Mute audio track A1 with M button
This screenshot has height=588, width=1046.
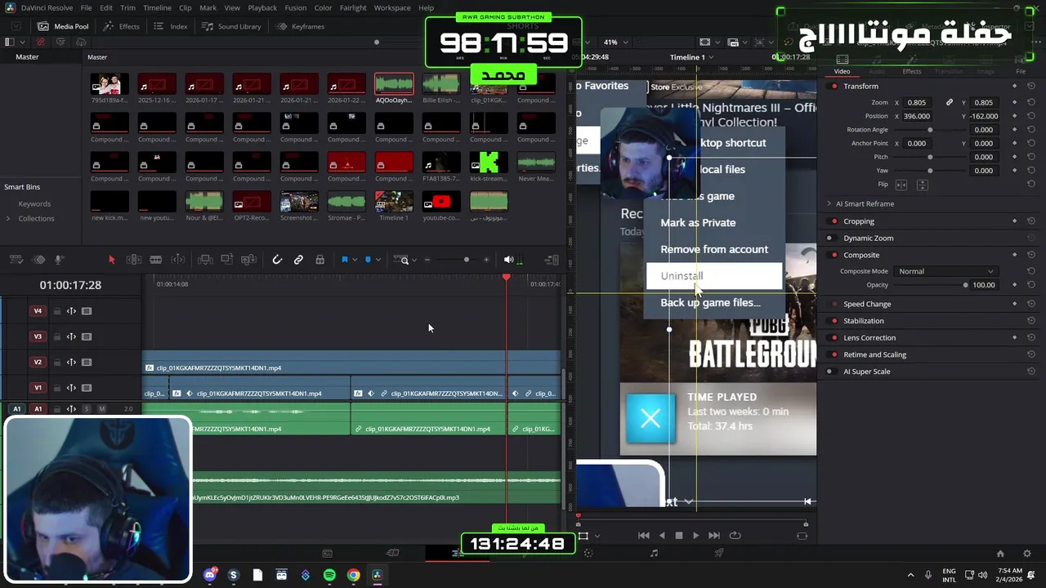coord(101,409)
